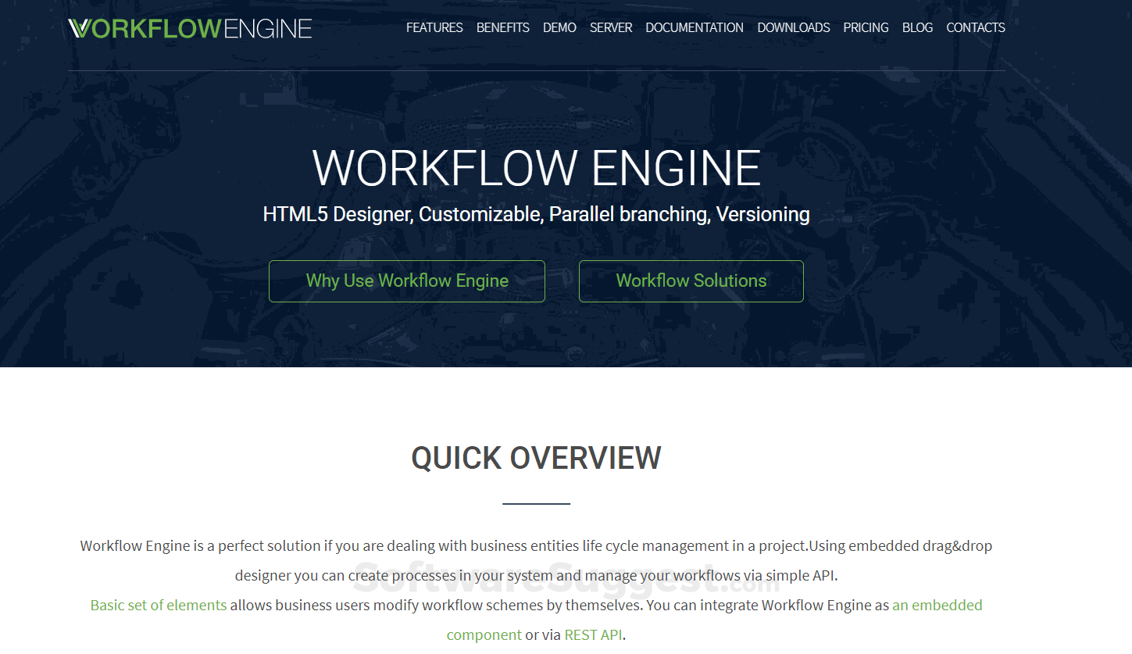
Task: Open the DEMO page
Action: point(559,27)
